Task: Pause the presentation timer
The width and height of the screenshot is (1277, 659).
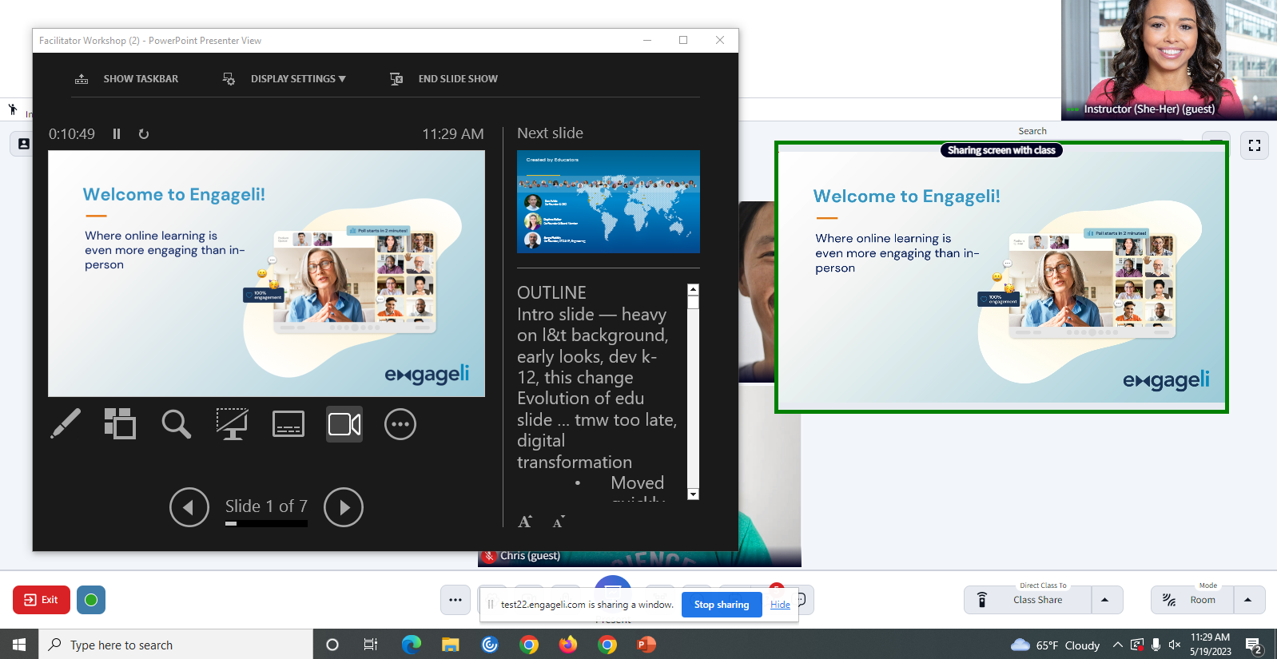Action: pos(117,134)
